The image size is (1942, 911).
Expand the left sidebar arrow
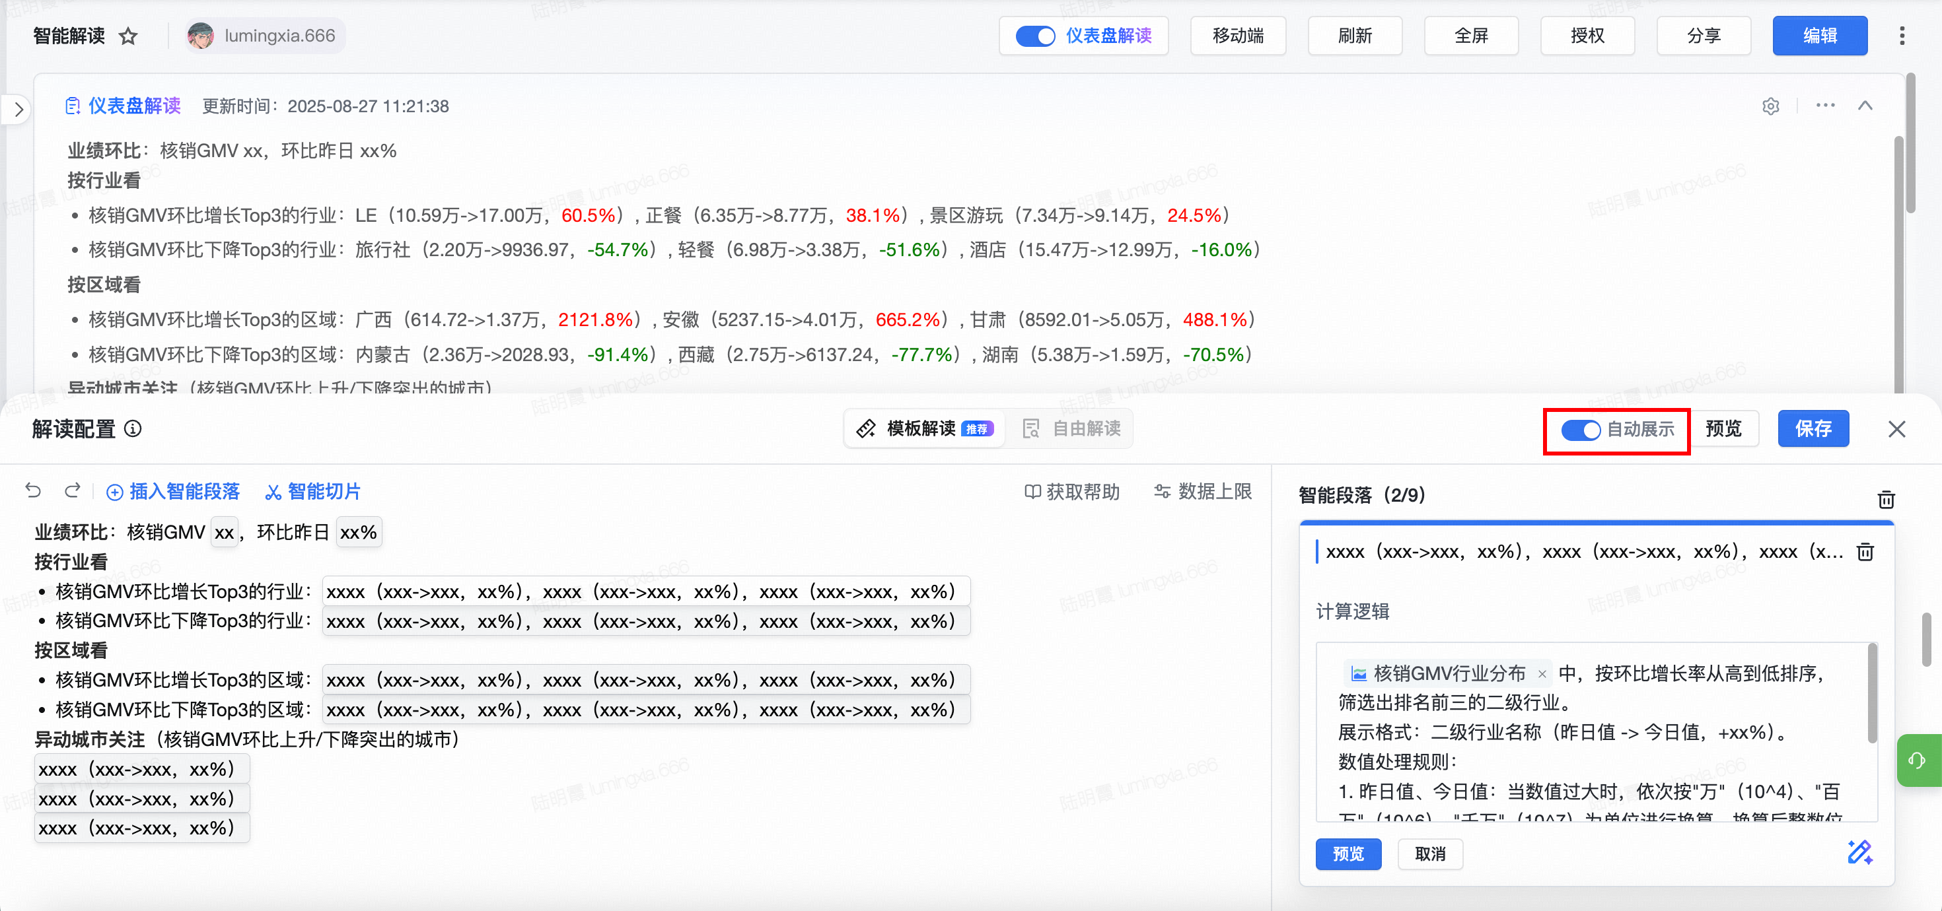[19, 110]
